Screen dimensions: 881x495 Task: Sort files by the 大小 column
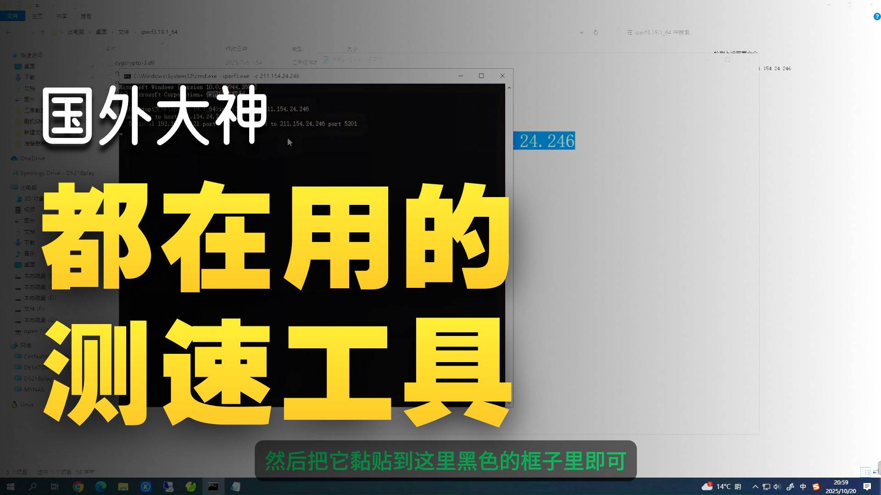click(352, 49)
